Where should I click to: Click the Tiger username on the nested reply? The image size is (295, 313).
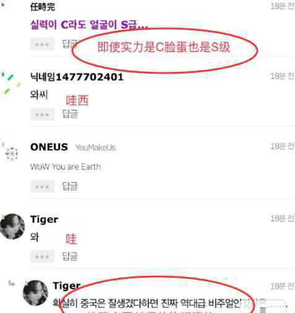pyautogui.click(x=66, y=286)
